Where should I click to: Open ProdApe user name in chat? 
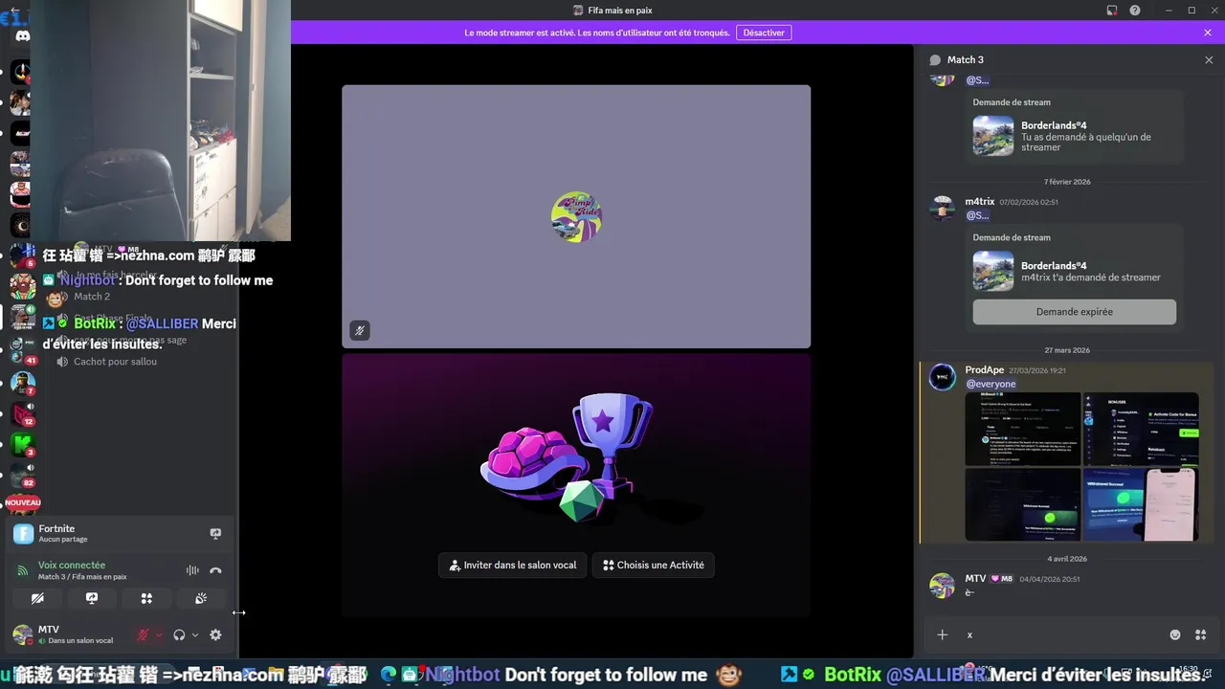[x=984, y=370]
